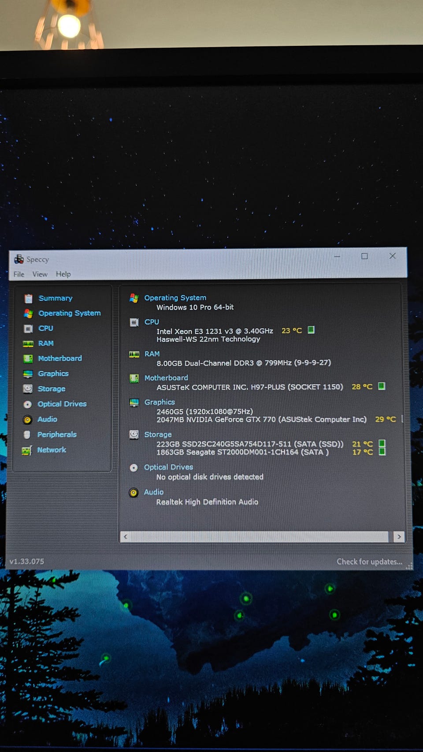The width and height of the screenshot is (423, 752).
Task: Click 'ASUSTeK COMPUTER INC. H97-PLUS' text
Action: point(221,387)
